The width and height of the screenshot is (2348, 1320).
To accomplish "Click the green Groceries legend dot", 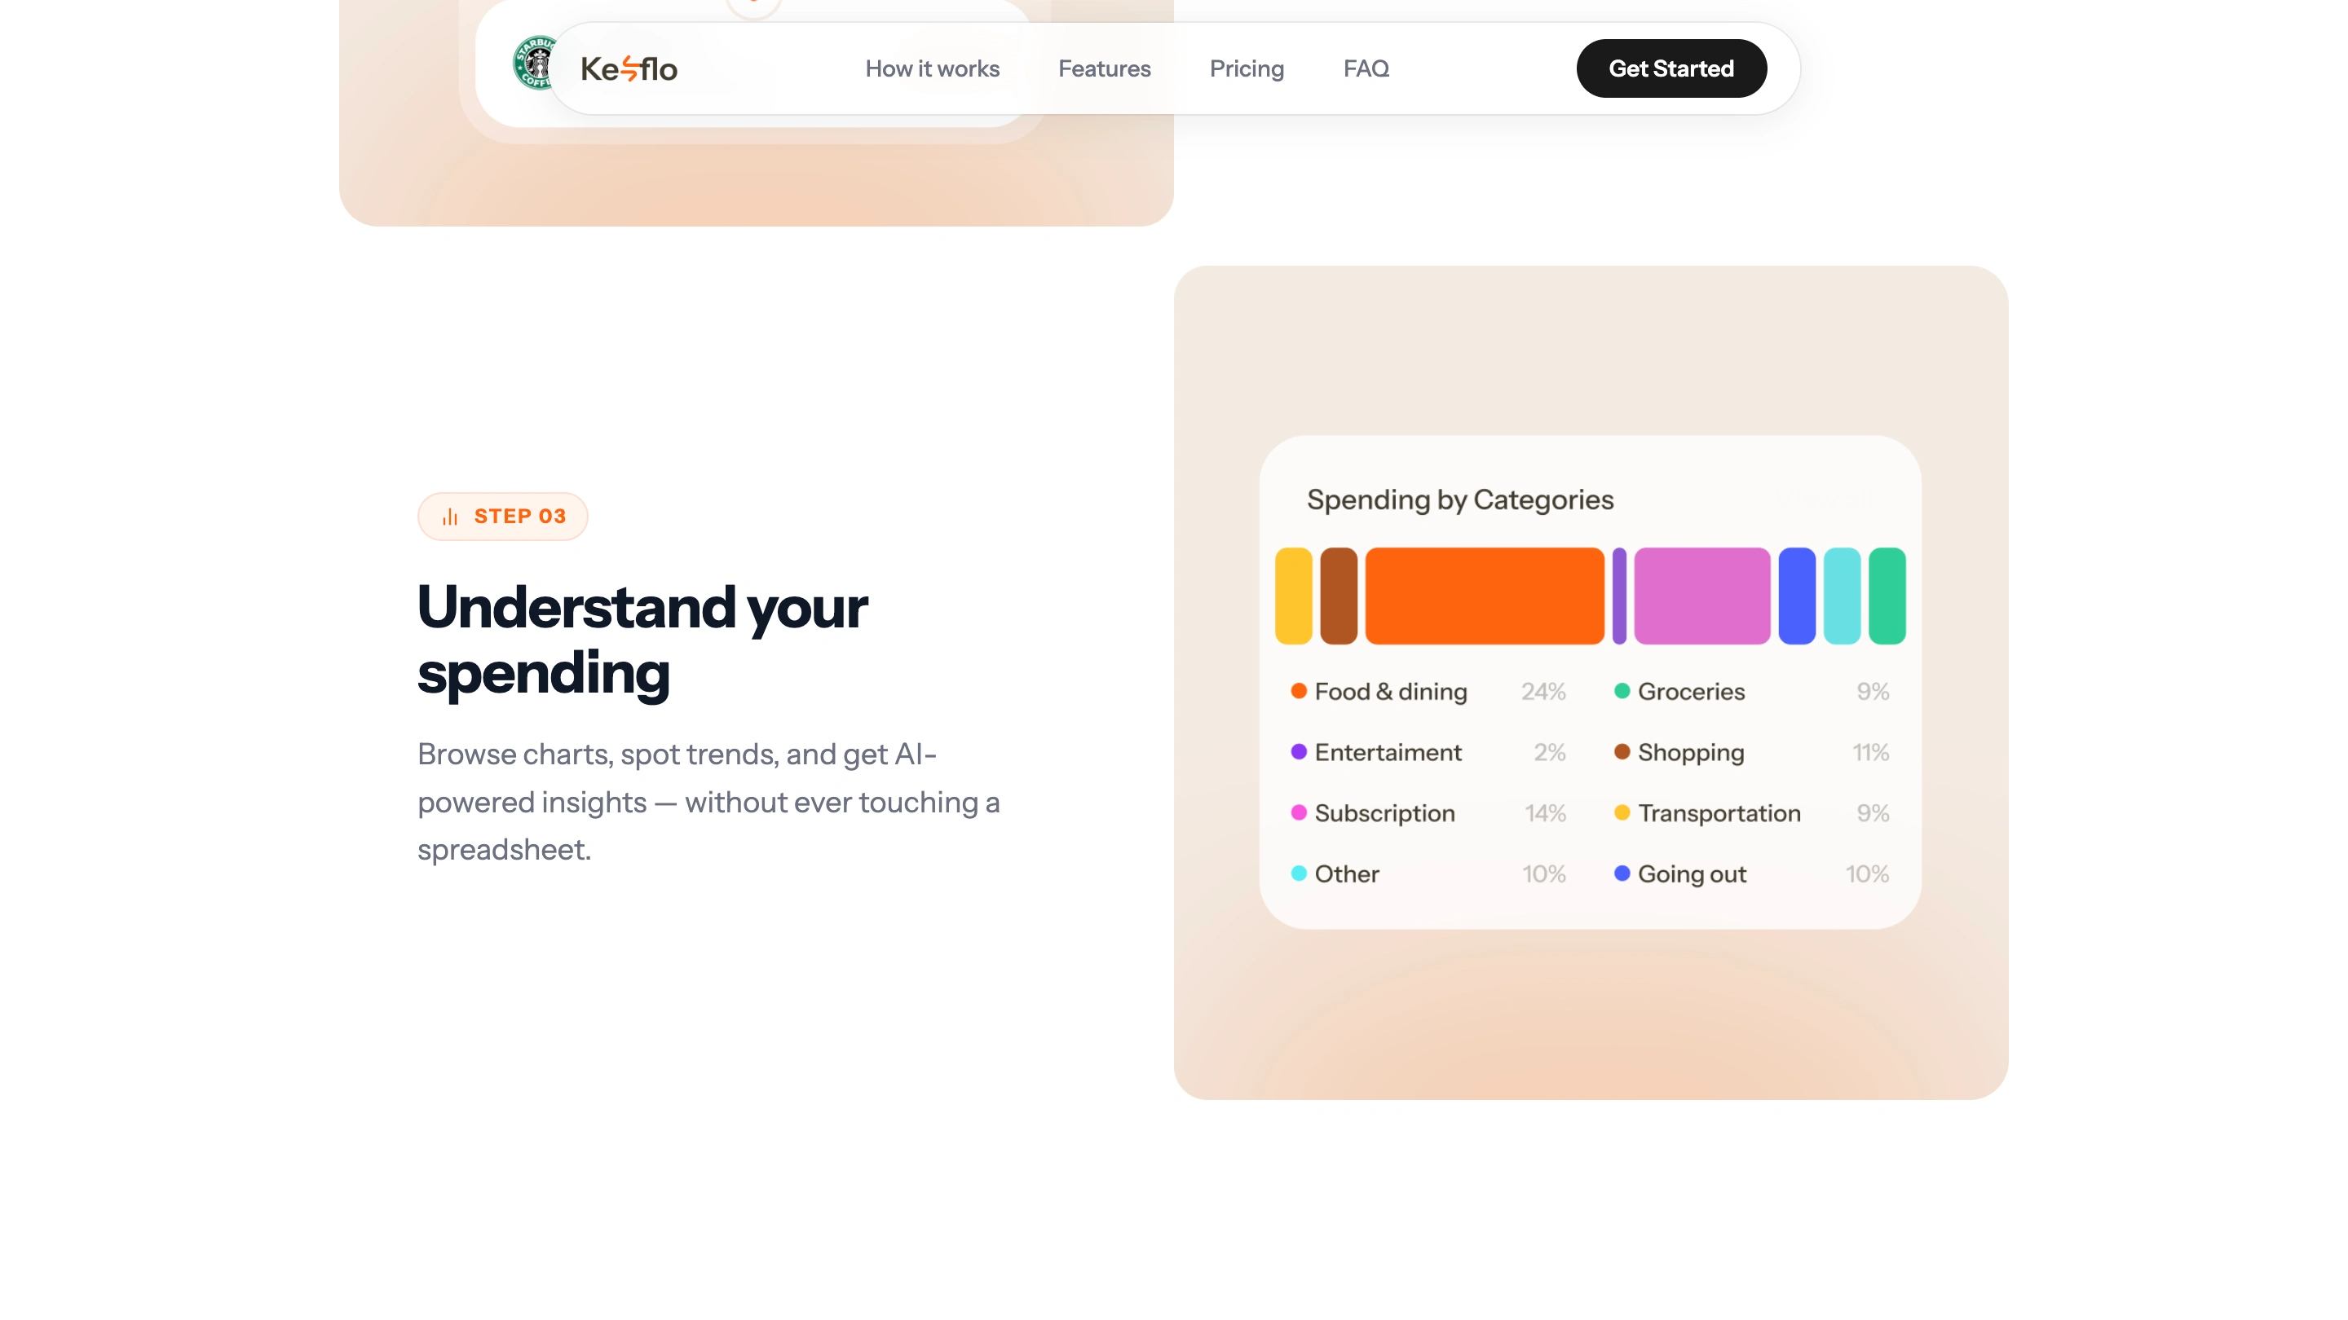I will 1622,692.
